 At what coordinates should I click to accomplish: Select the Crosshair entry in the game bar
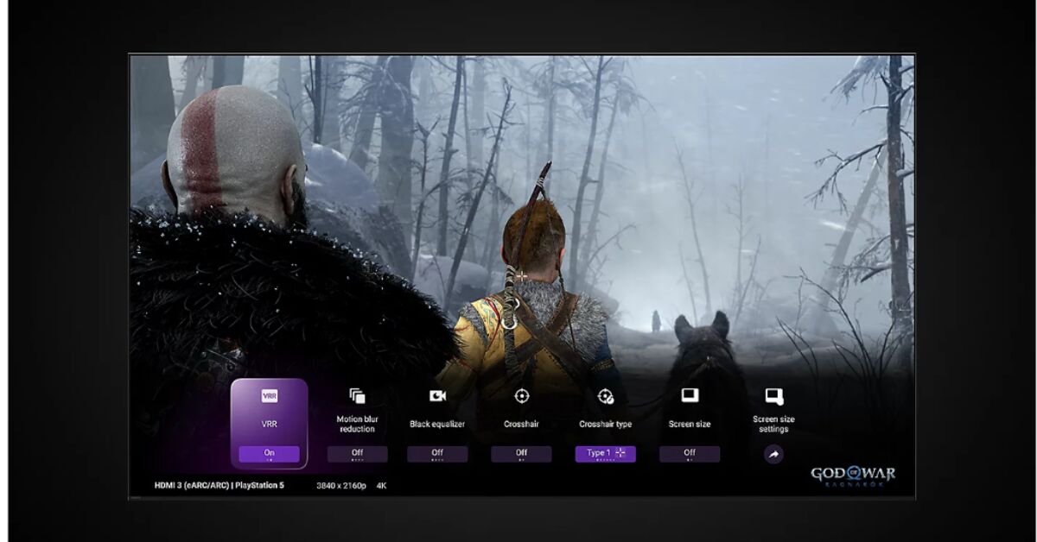pyautogui.click(x=520, y=423)
